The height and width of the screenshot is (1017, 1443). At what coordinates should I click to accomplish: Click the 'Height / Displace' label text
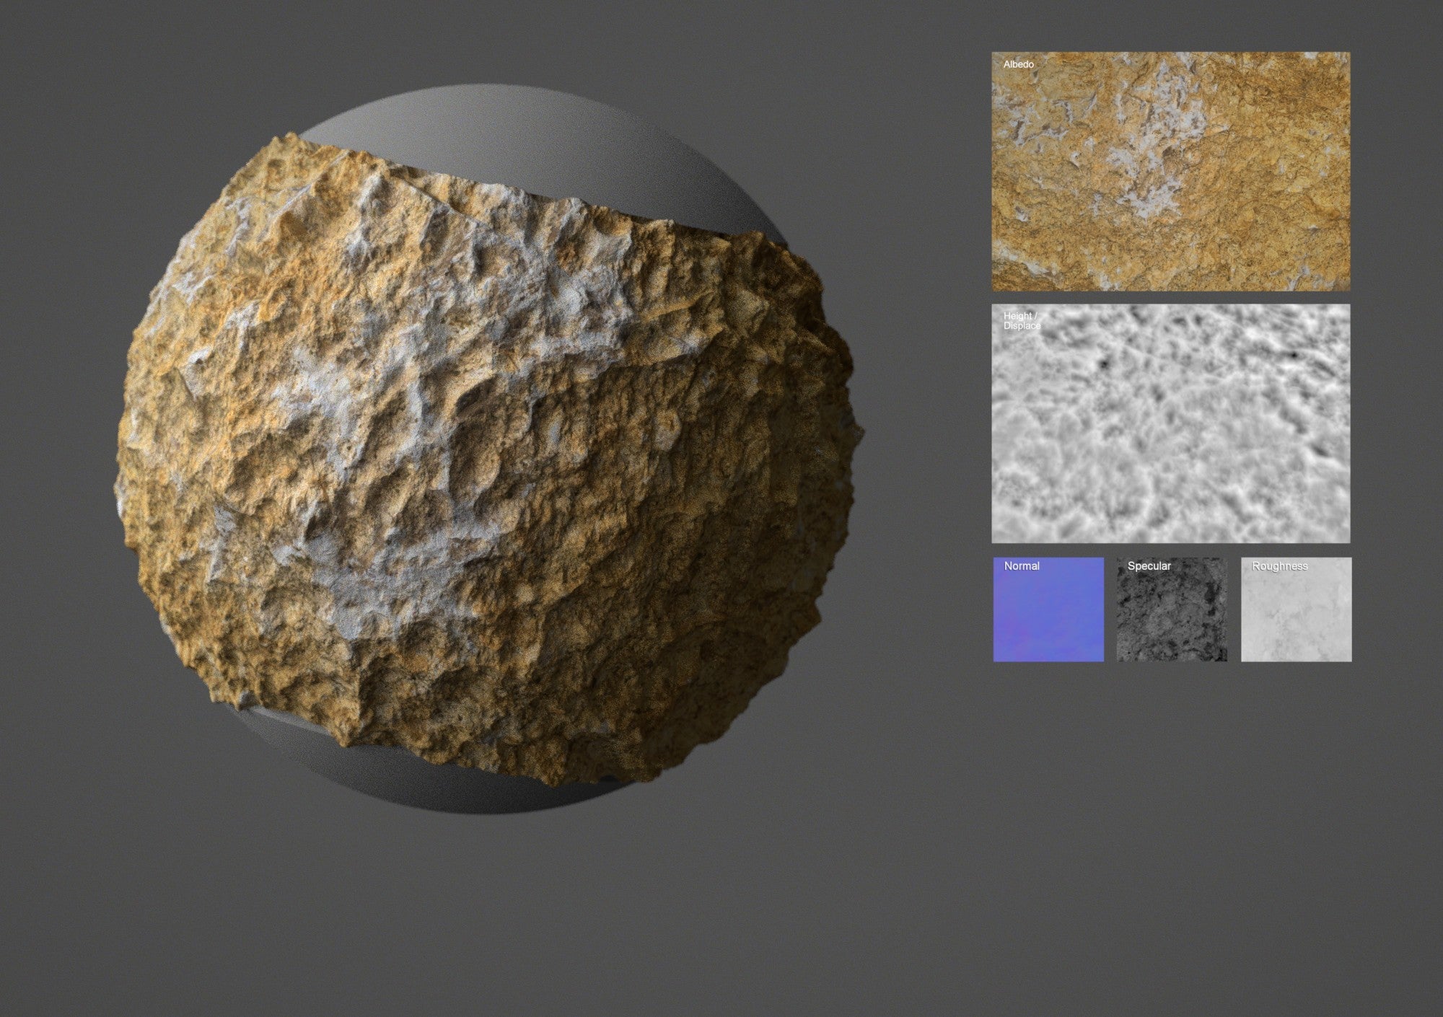tap(1022, 321)
